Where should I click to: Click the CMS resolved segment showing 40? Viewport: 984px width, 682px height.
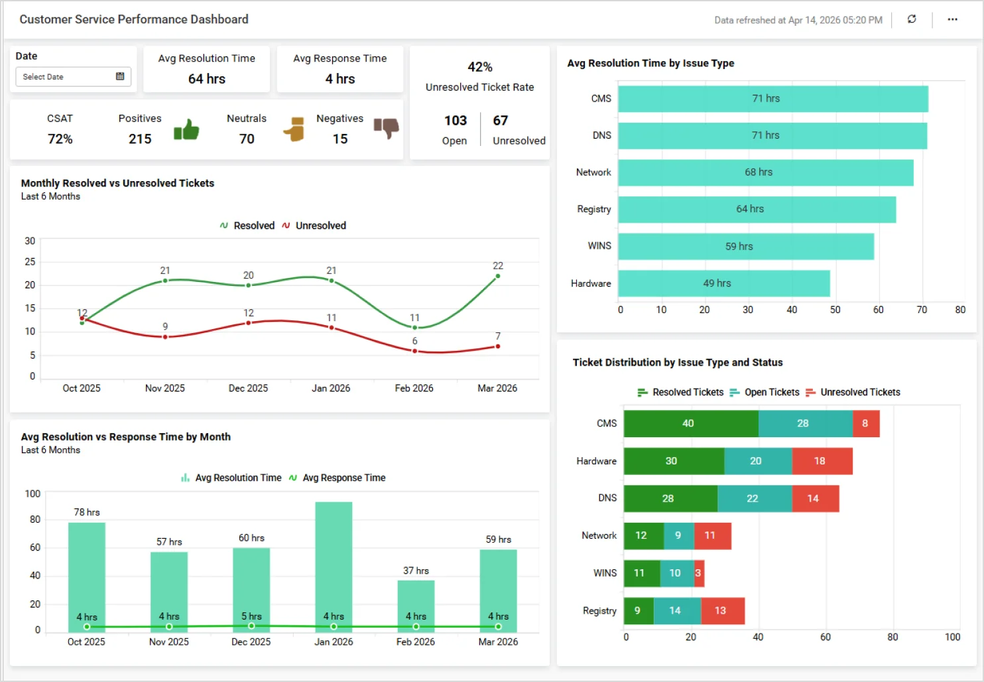point(691,423)
